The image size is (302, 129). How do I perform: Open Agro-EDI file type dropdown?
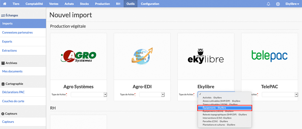(152, 95)
